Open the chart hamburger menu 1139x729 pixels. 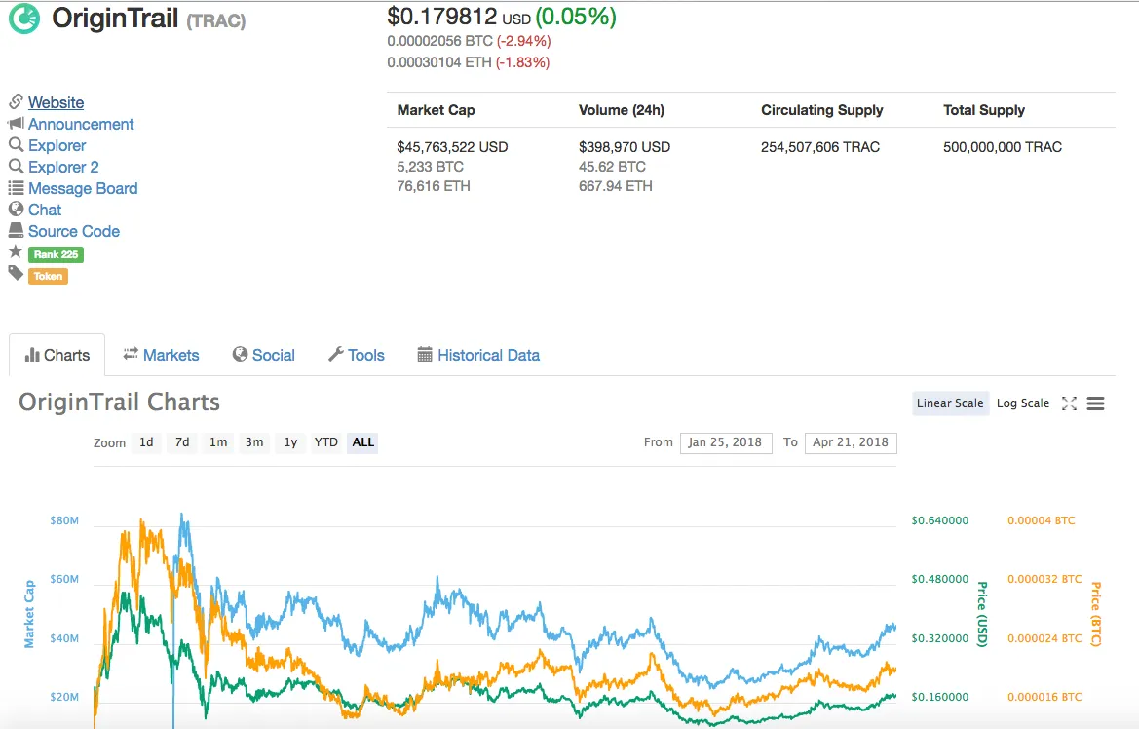[1095, 403]
